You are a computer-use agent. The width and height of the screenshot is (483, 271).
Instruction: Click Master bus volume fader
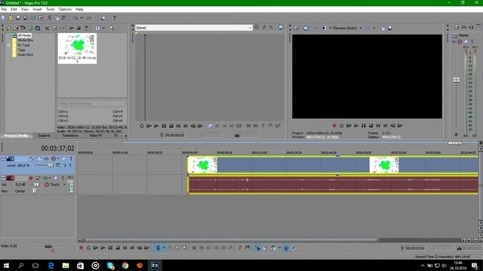pos(456,80)
